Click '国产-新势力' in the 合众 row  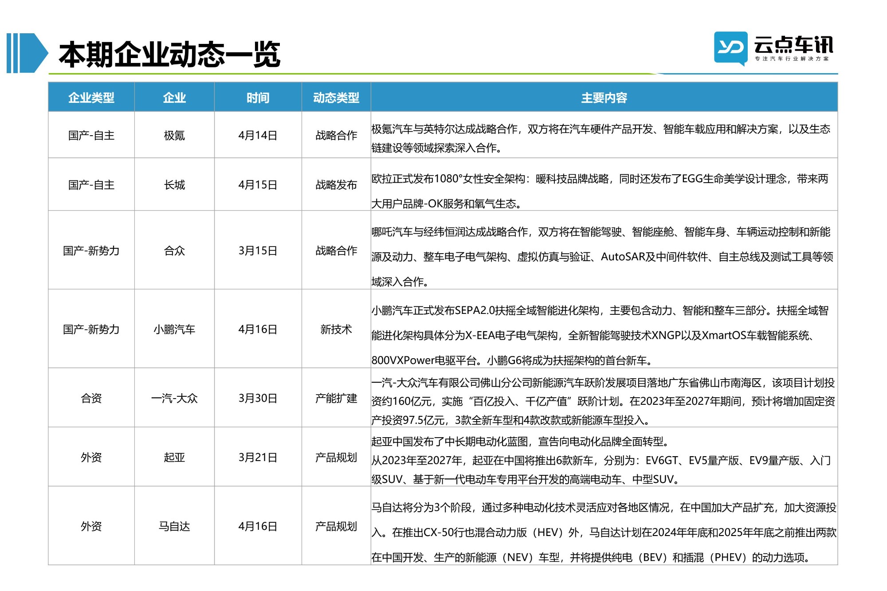[91, 250]
